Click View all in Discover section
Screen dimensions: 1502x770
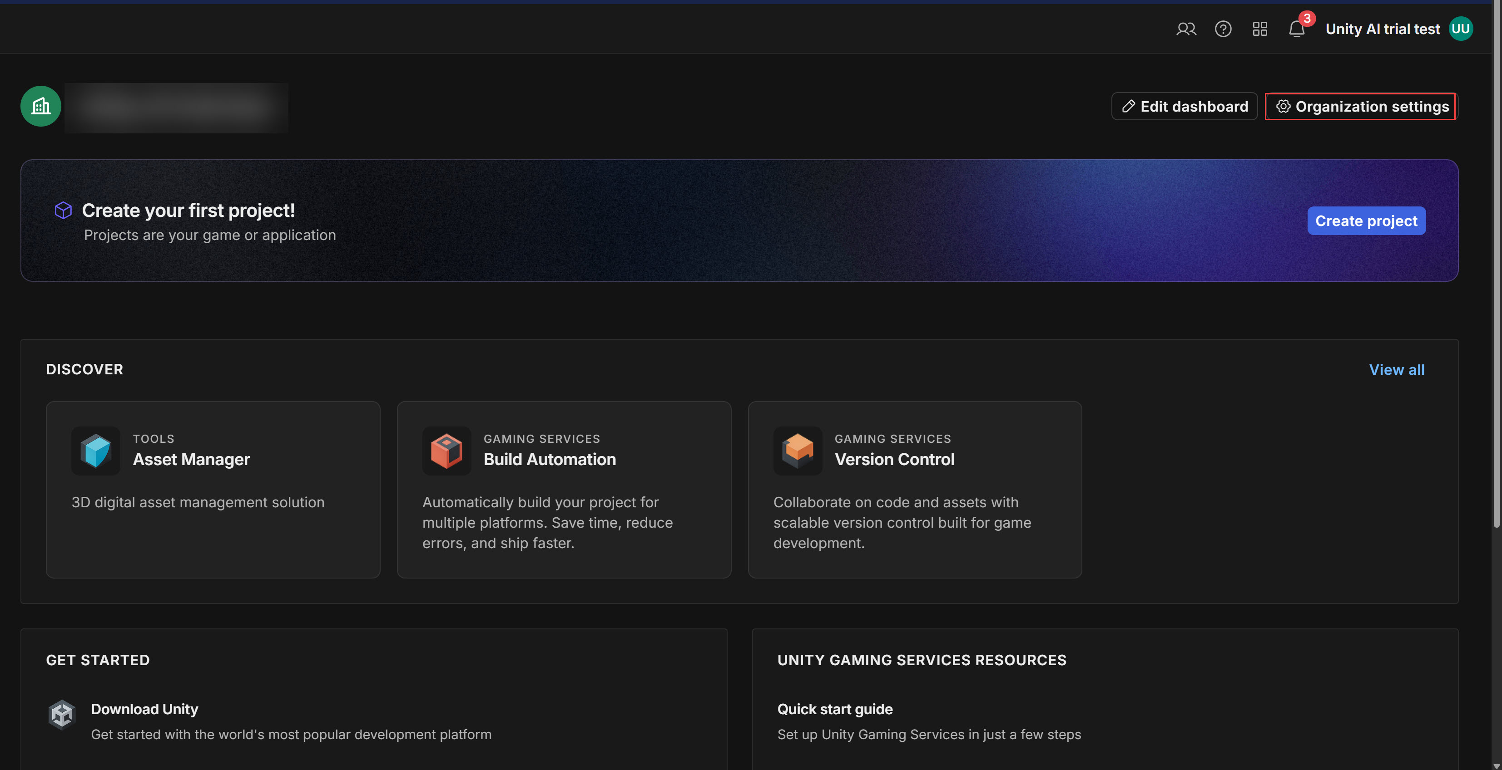click(x=1397, y=369)
